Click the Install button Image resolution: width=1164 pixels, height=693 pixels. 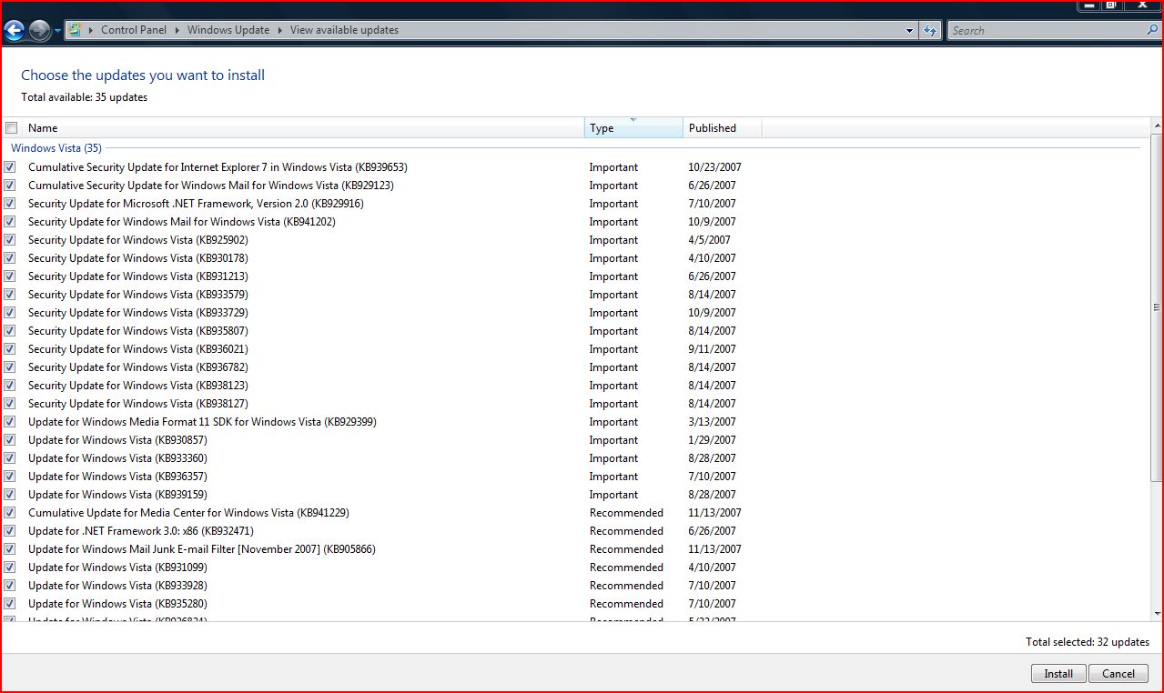click(1058, 674)
